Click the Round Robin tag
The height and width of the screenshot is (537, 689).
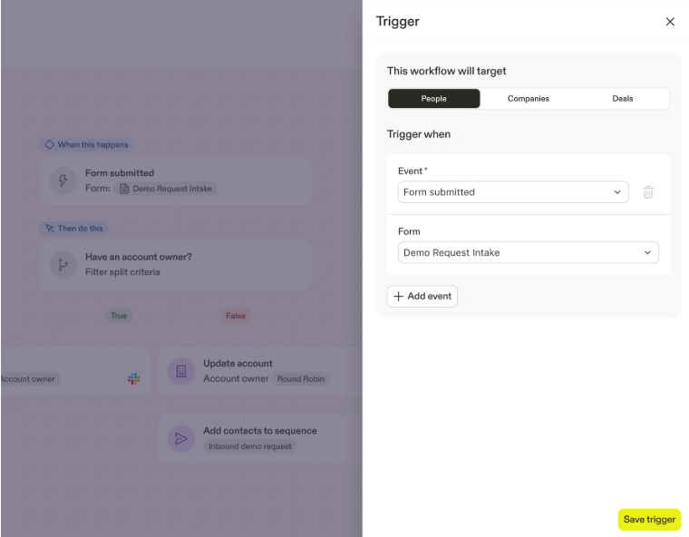(x=301, y=379)
